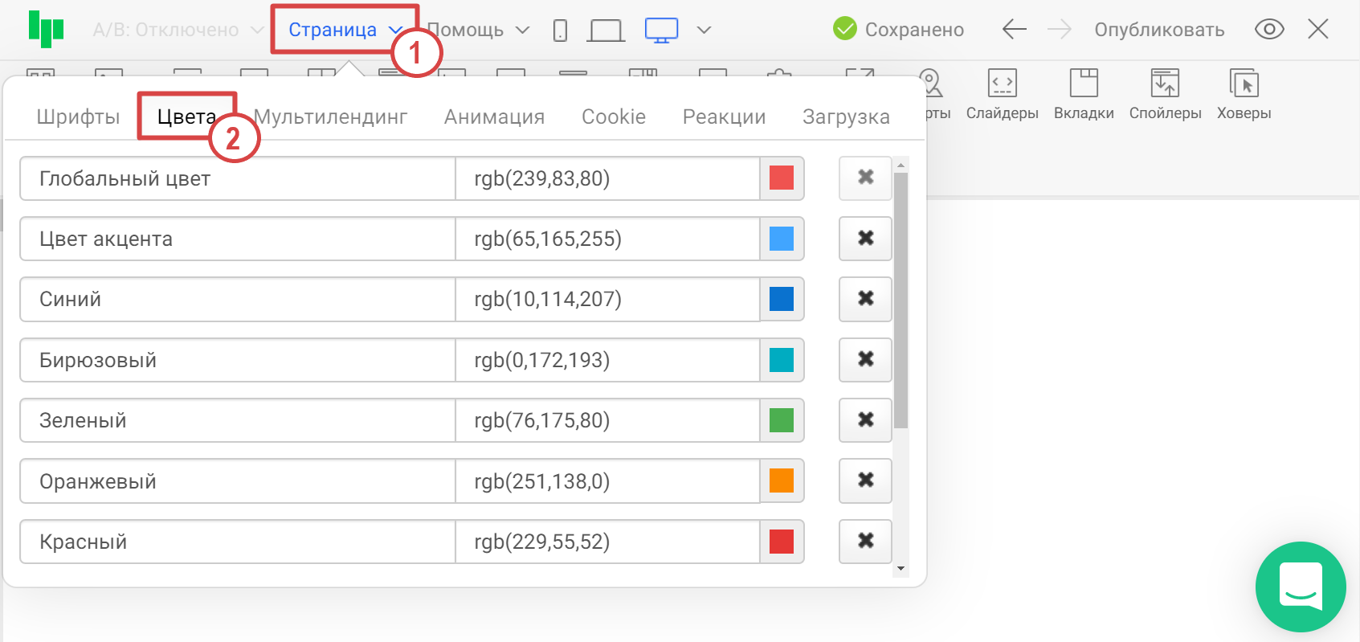1360x642 pixels.
Task: Toggle page preview with the eye icon
Action: point(1268,30)
